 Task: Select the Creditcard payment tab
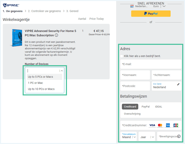pos(130,106)
